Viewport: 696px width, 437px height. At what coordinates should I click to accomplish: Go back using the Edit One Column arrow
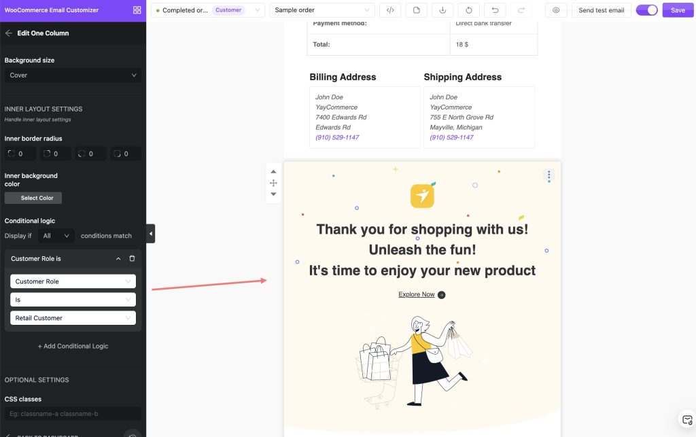click(9, 33)
